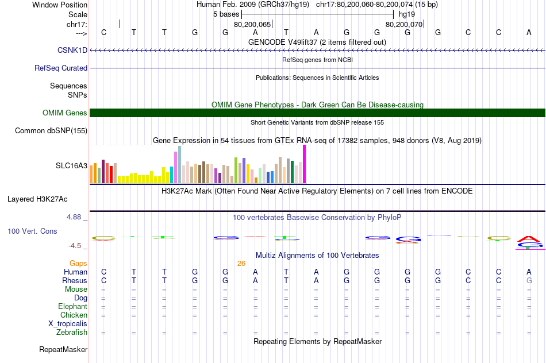Click the Scale label
Screen dimensions: 546x363
[x=78, y=14]
